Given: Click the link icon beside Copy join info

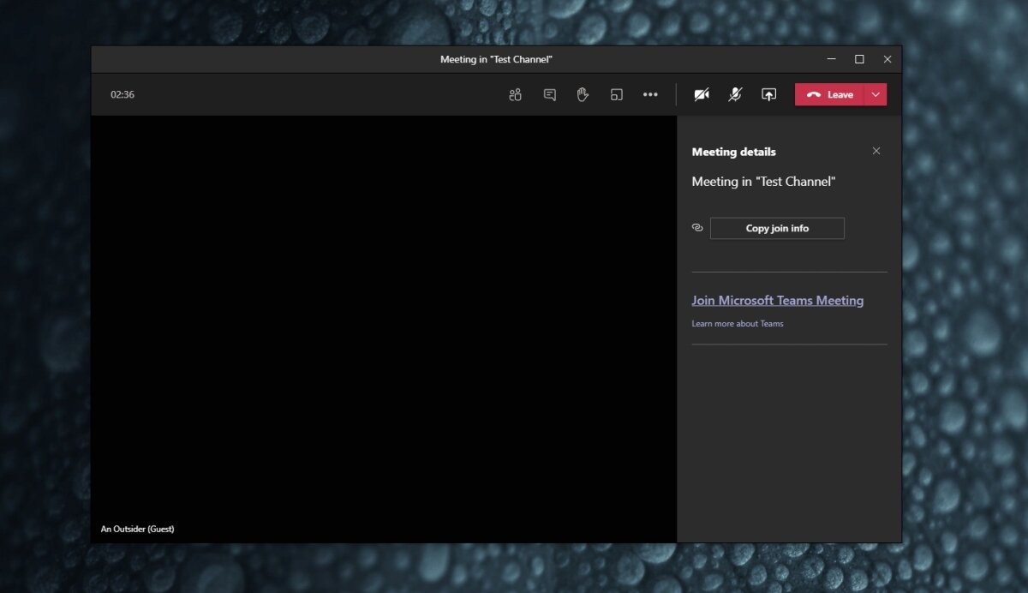Looking at the screenshot, I should [x=697, y=228].
